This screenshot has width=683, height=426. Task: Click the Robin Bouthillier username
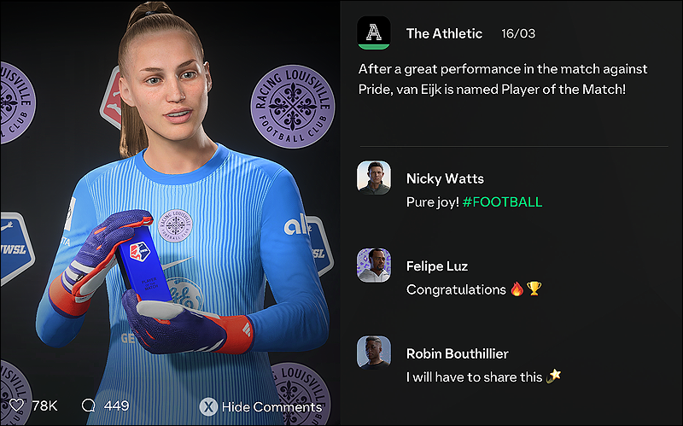coord(458,353)
